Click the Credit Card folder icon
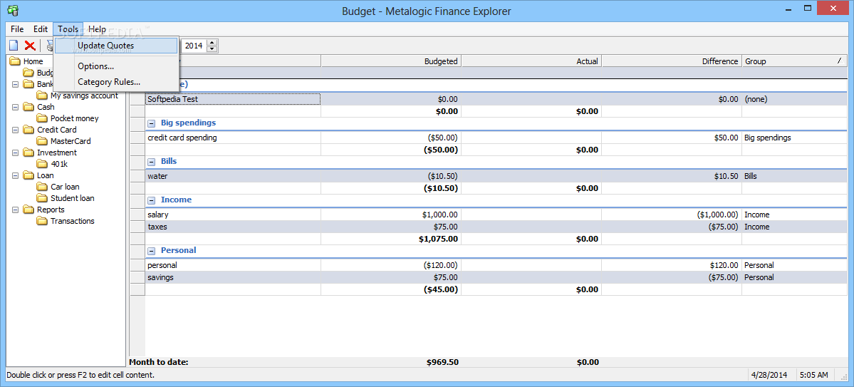 (x=28, y=130)
